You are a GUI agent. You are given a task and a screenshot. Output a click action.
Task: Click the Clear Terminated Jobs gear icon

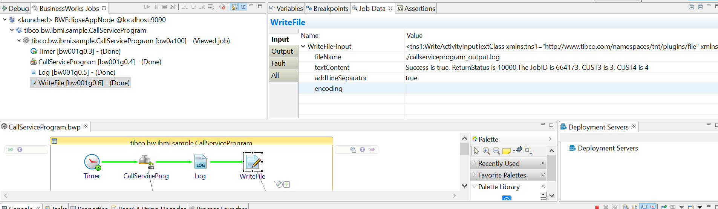(222, 7)
